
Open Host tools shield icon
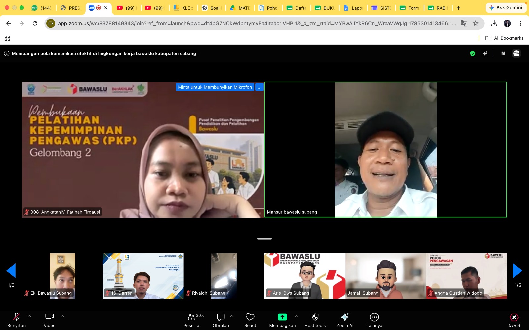[x=315, y=320]
